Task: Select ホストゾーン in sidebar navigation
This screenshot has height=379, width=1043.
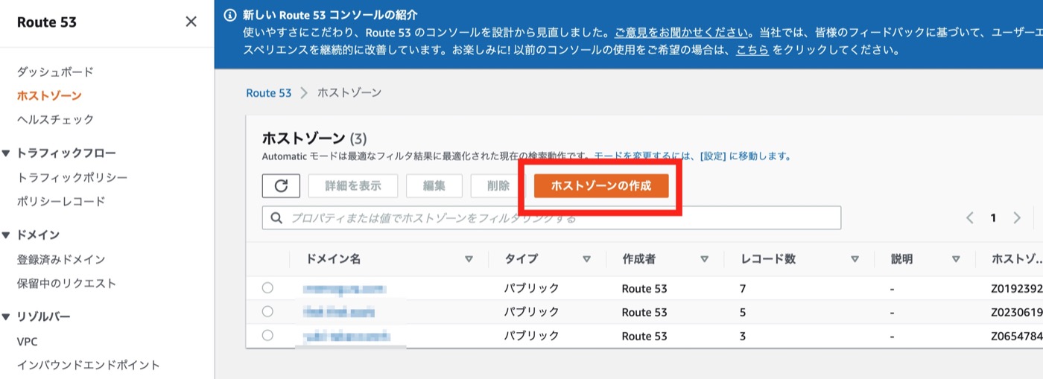Action: click(x=49, y=95)
